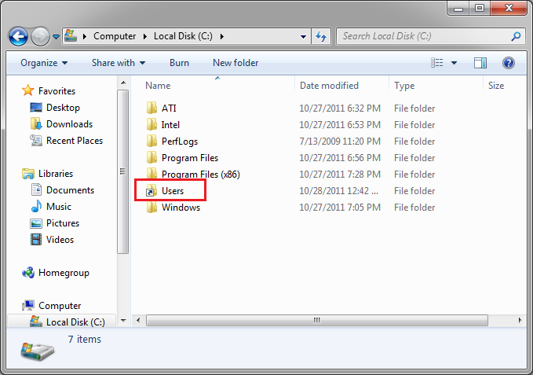Sort by the Type column header
The image size is (533, 375).
pos(404,86)
